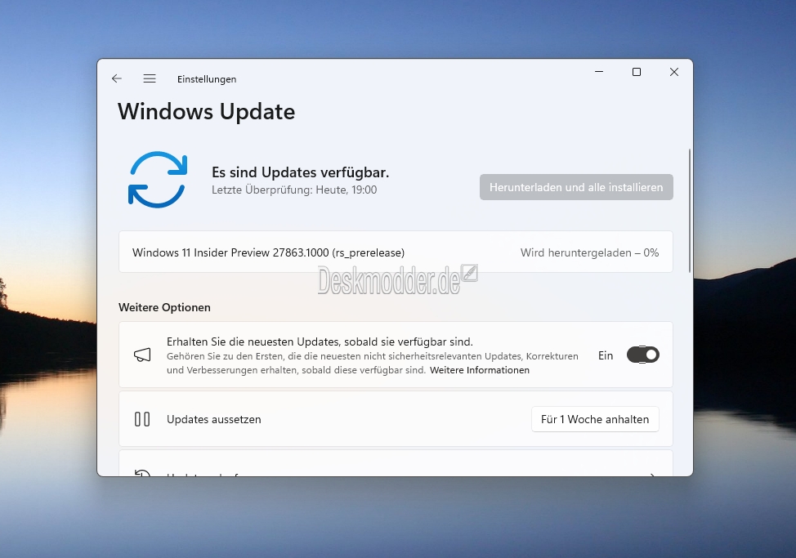Click the vertical scrollbar of the settings window

690,211
